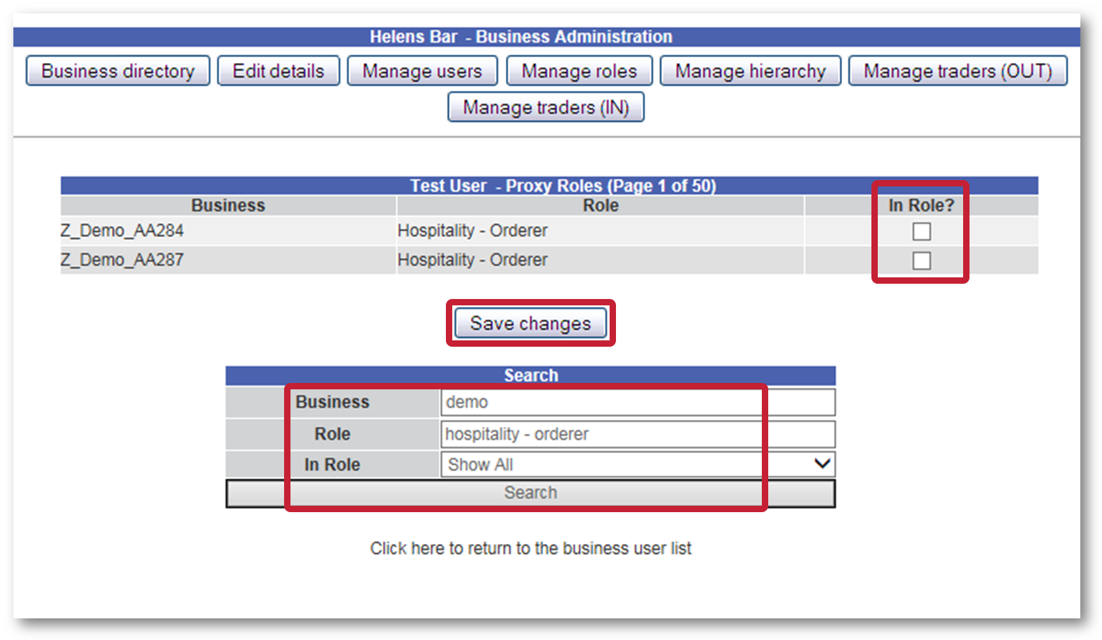Open Manage traders (OUT)
Screen dimensions: 1102x640
pos(957,71)
